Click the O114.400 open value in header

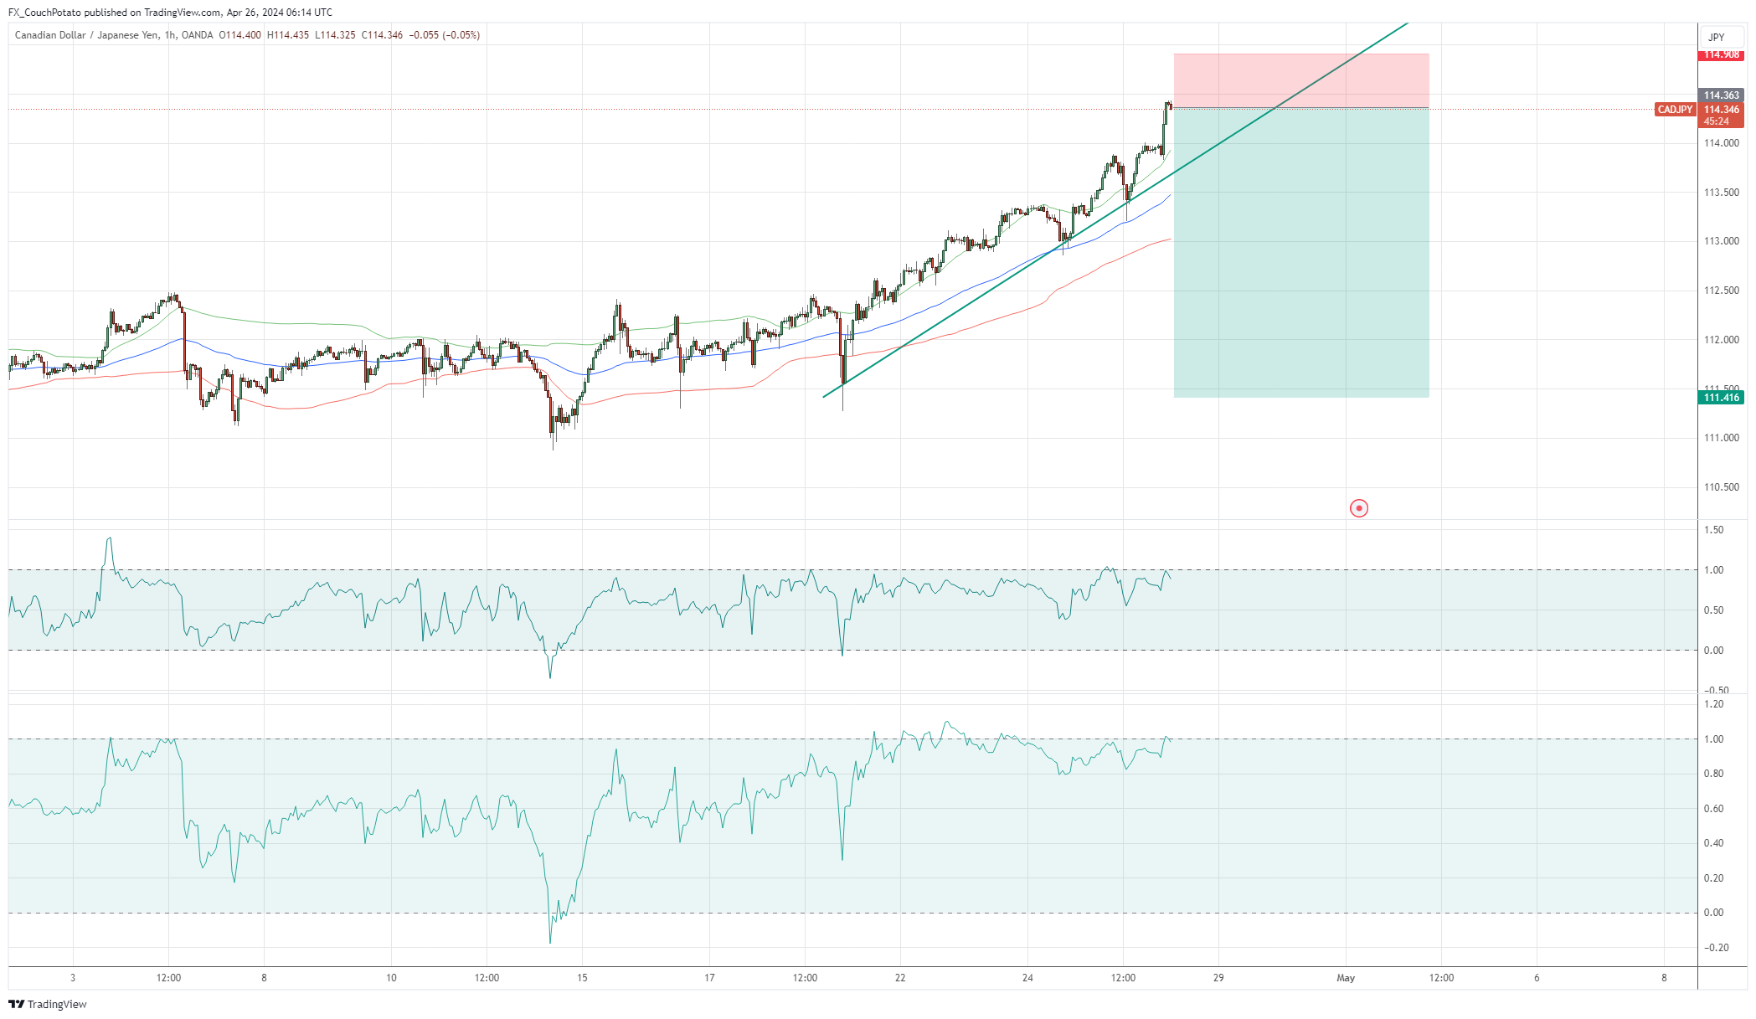click(240, 35)
